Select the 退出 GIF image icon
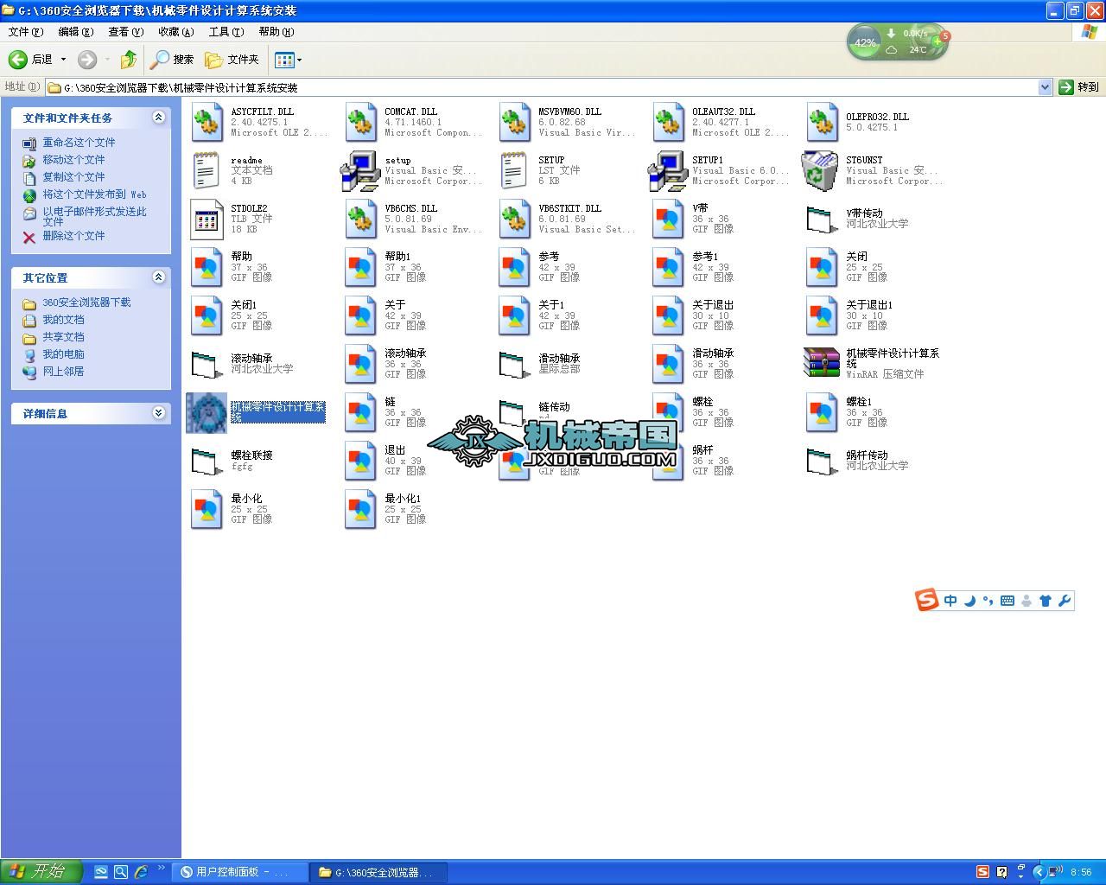This screenshot has height=885, width=1106. coord(360,461)
